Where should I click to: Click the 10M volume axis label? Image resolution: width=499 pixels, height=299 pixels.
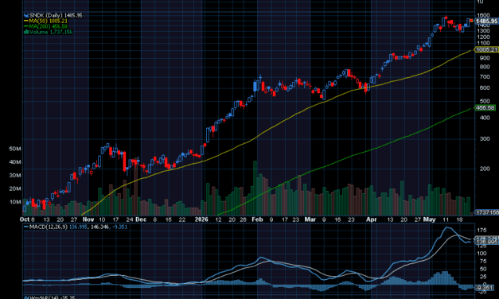pyautogui.click(x=15, y=202)
